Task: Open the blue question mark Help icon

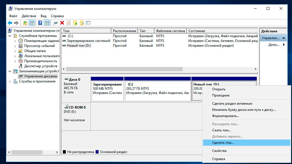Action: coord(40,23)
